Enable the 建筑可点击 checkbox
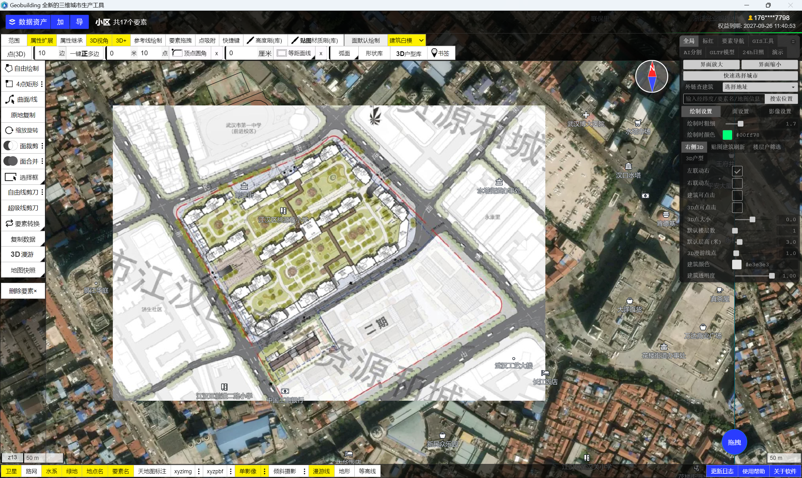The image size is (802, 478). point(737,196)
